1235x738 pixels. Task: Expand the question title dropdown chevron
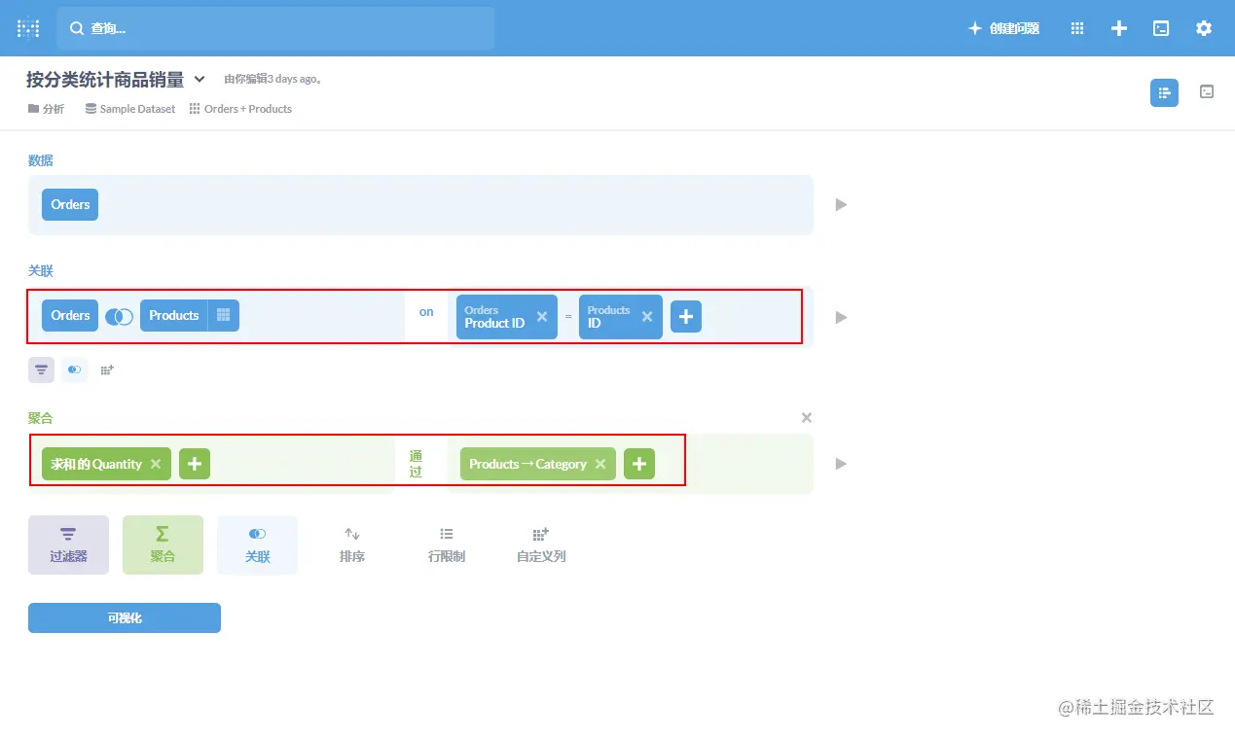200,79
